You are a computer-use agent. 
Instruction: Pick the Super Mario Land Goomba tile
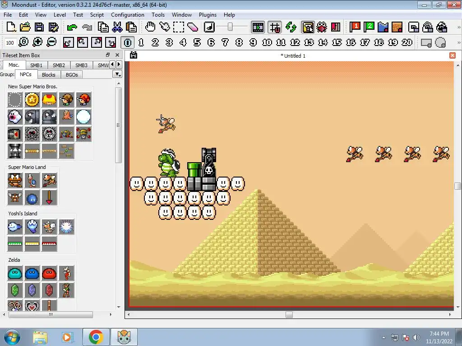point(15,180)
